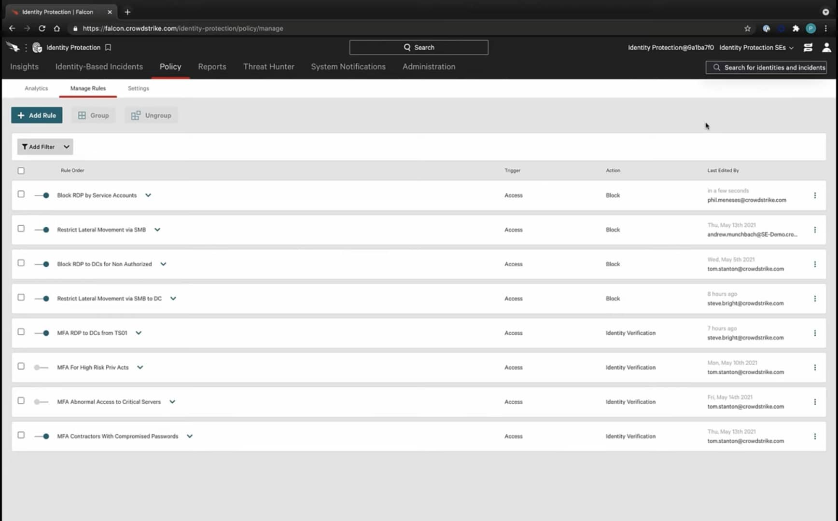Image resolution: width=838 pixels, height=521 pixels.
Task: Click the browser address bar URL
Action: tap(182, 28)
